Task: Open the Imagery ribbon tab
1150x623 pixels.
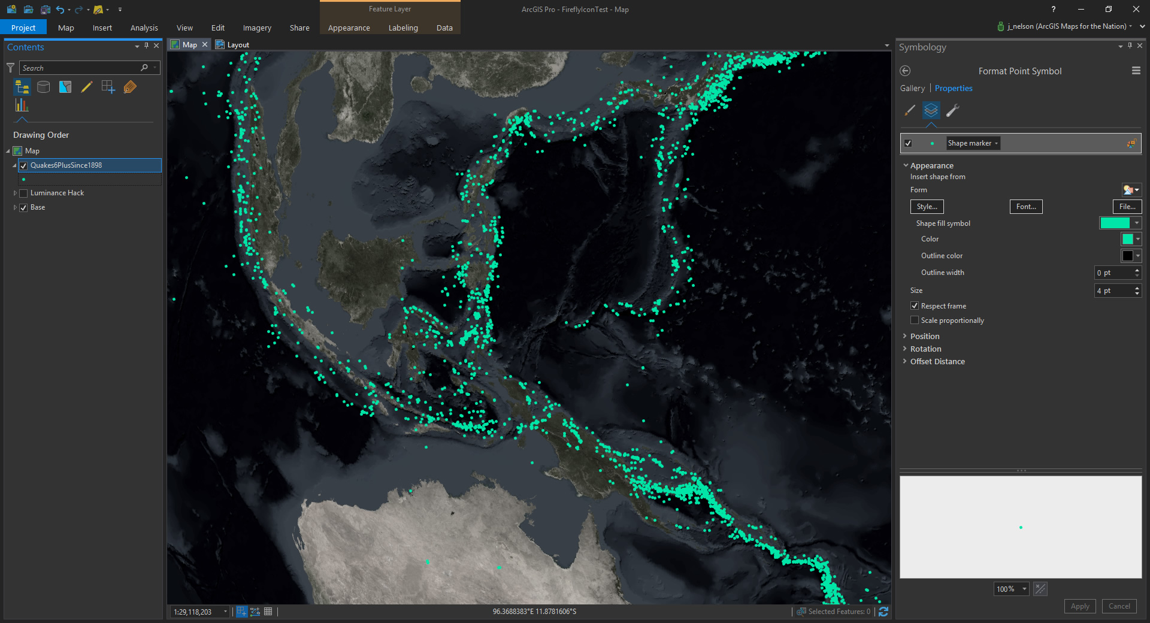Action: pyautogui.click(x=257, y=28)
